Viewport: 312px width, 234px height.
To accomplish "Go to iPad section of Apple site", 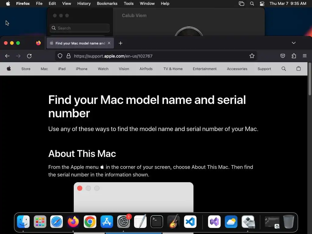I will [x=62, y=69].
